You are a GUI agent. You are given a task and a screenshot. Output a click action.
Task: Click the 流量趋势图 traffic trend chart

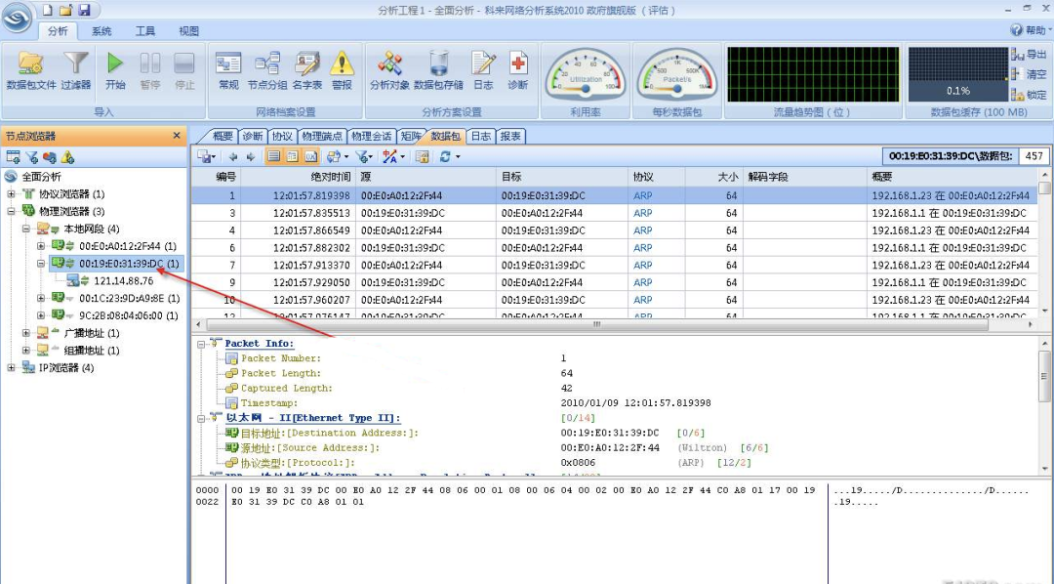813,74
